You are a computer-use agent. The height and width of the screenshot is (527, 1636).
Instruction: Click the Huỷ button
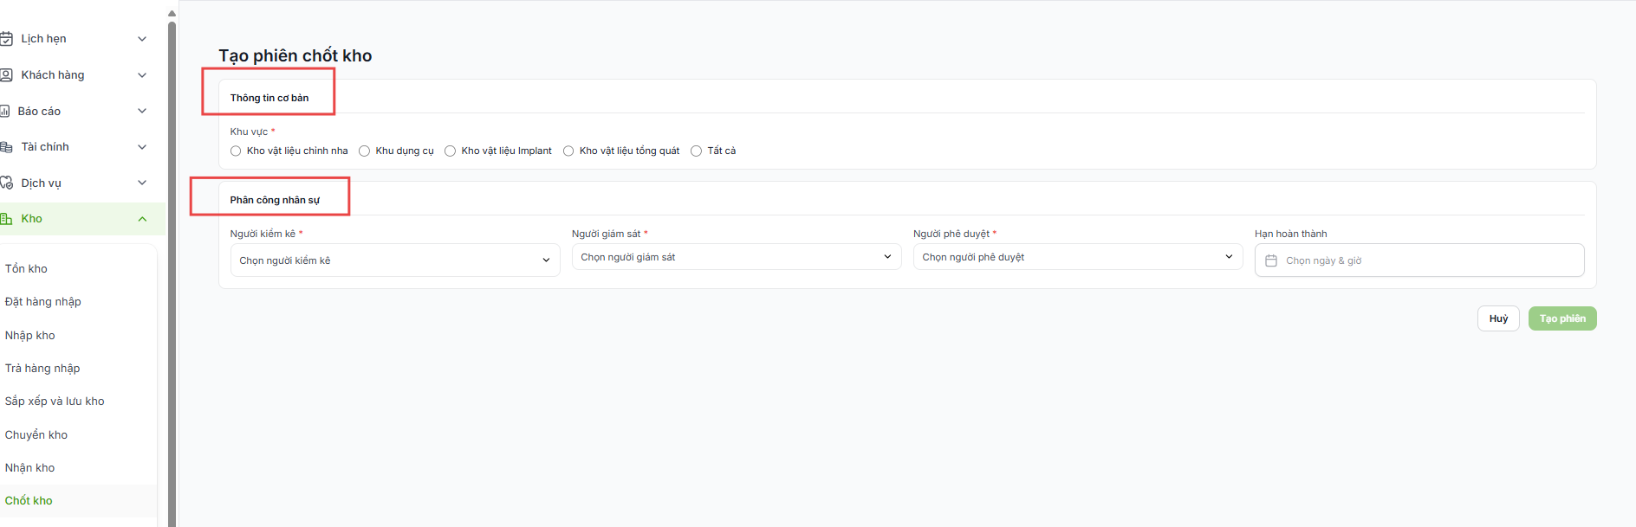point(1498,318)
